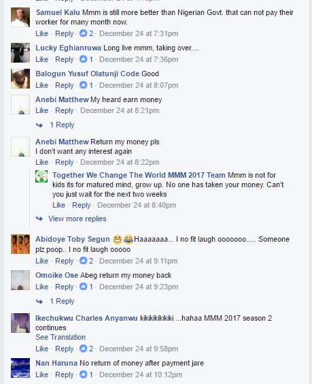Expand View more replies thread
This screenshot has height=384, width=312.
point(77,219)
